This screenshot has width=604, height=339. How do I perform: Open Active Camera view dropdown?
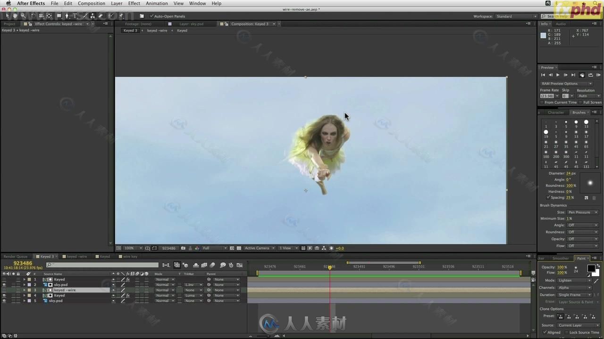click(259, 248)
